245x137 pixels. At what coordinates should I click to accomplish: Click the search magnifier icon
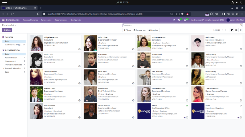tap(241, 25)
